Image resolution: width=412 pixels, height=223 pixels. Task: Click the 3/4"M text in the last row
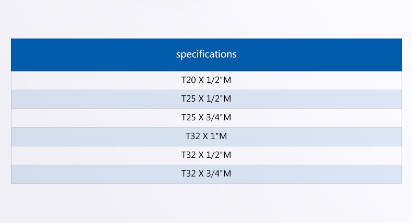coord(219,174)
